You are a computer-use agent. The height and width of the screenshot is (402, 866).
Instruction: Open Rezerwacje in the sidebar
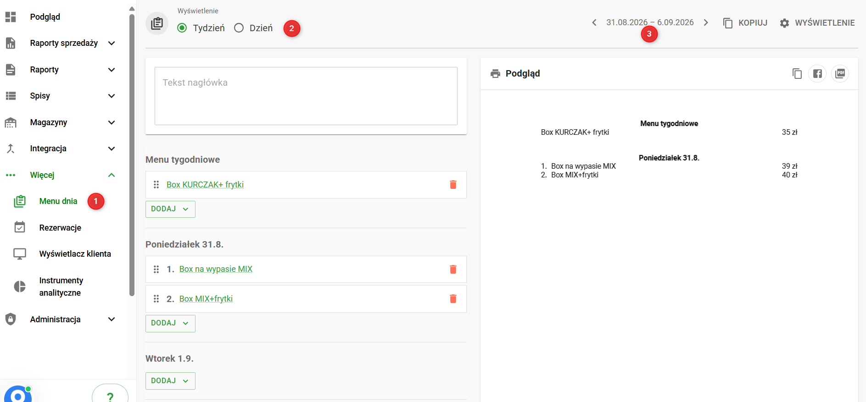point(60,228)
